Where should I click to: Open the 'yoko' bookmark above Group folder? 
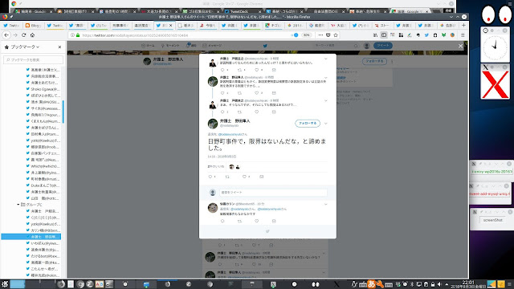click(x=43, y=140)
